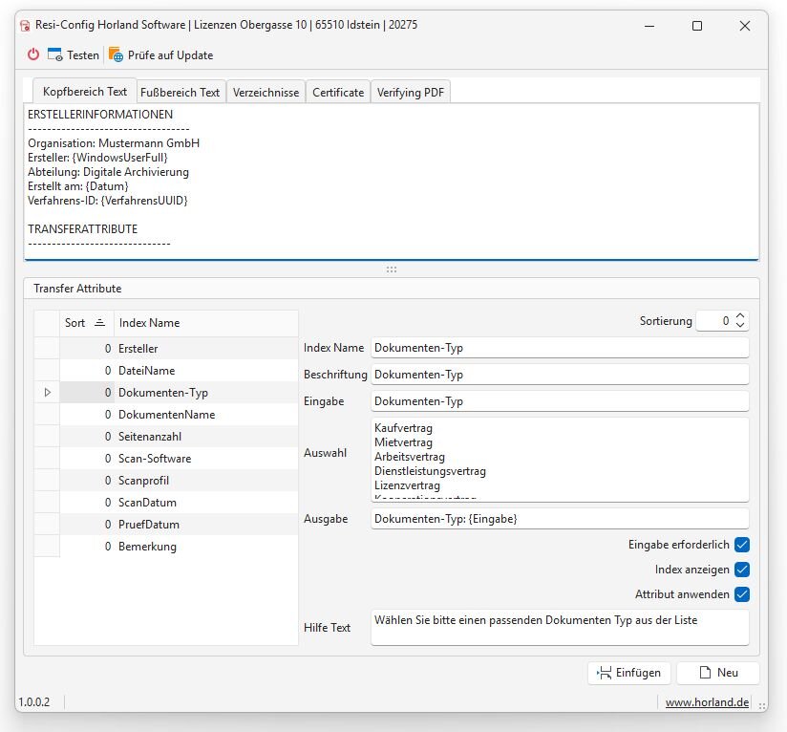Toggle the Index anzeigen checkbox
787x732 pixels.
pos(741,570)
